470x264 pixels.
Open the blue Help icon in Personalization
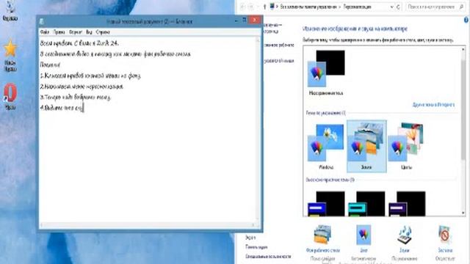coord(466,20)
